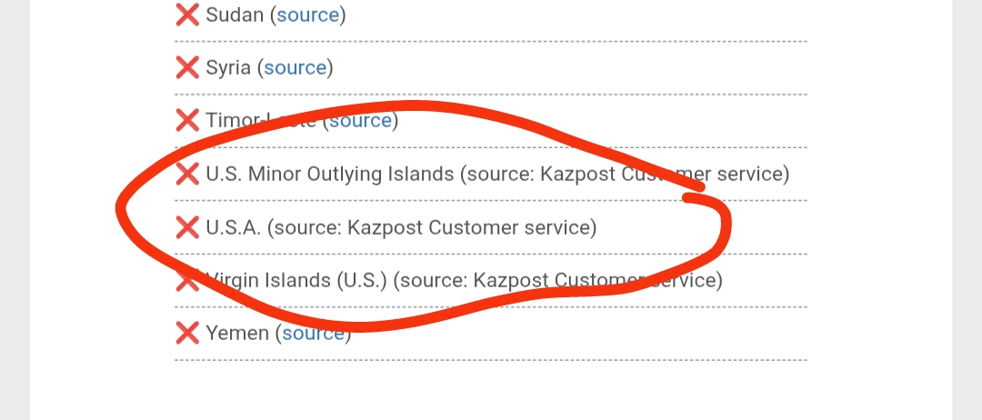
Task: Click the X icon for U.S. Minor Outlying Islands
Action: [187, 173]
